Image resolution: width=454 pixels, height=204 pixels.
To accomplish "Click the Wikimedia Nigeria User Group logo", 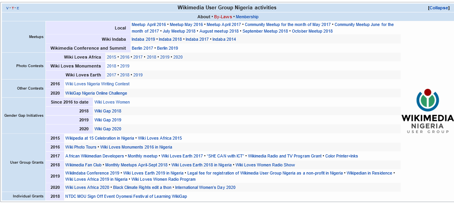I will click(x=427, y=111).
